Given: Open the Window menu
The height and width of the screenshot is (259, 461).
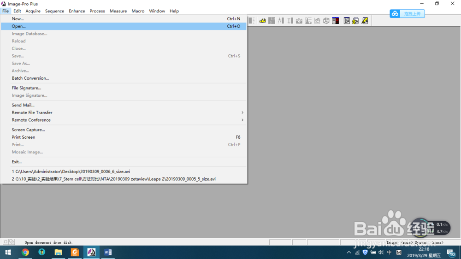Looking at the screenshot, I should [x=157, y=11].
